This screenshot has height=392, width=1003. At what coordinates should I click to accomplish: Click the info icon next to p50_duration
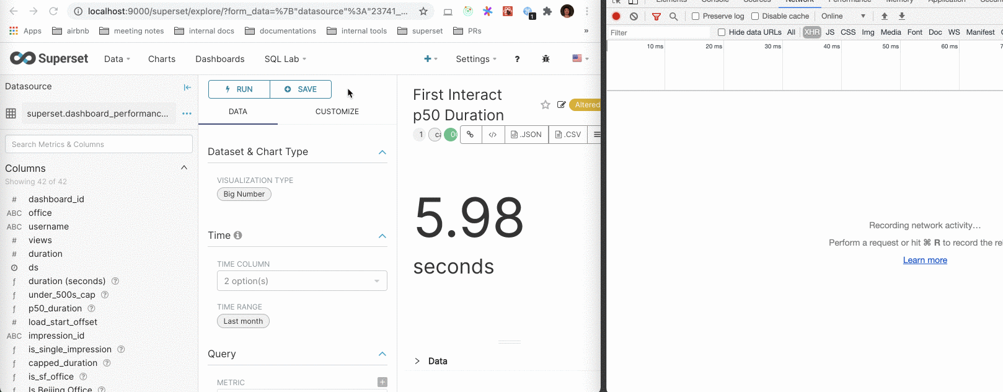click(92, 308)
